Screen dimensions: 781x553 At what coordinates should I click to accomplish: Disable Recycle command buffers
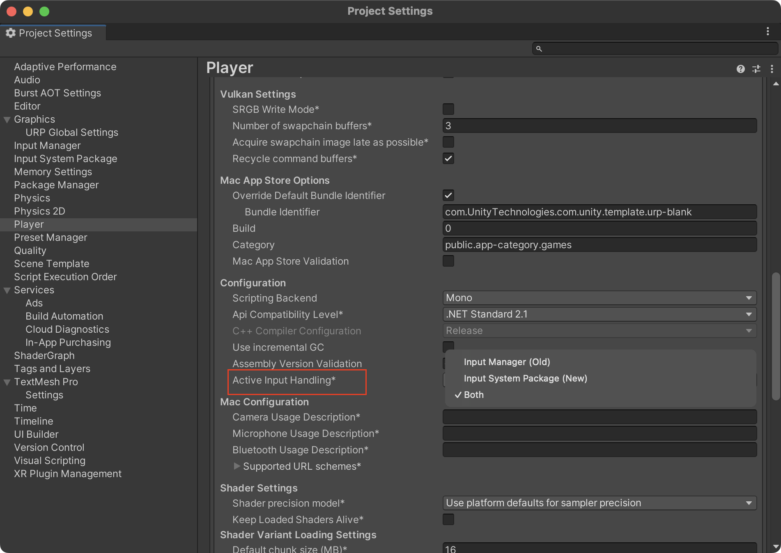[x=448, y=158]
